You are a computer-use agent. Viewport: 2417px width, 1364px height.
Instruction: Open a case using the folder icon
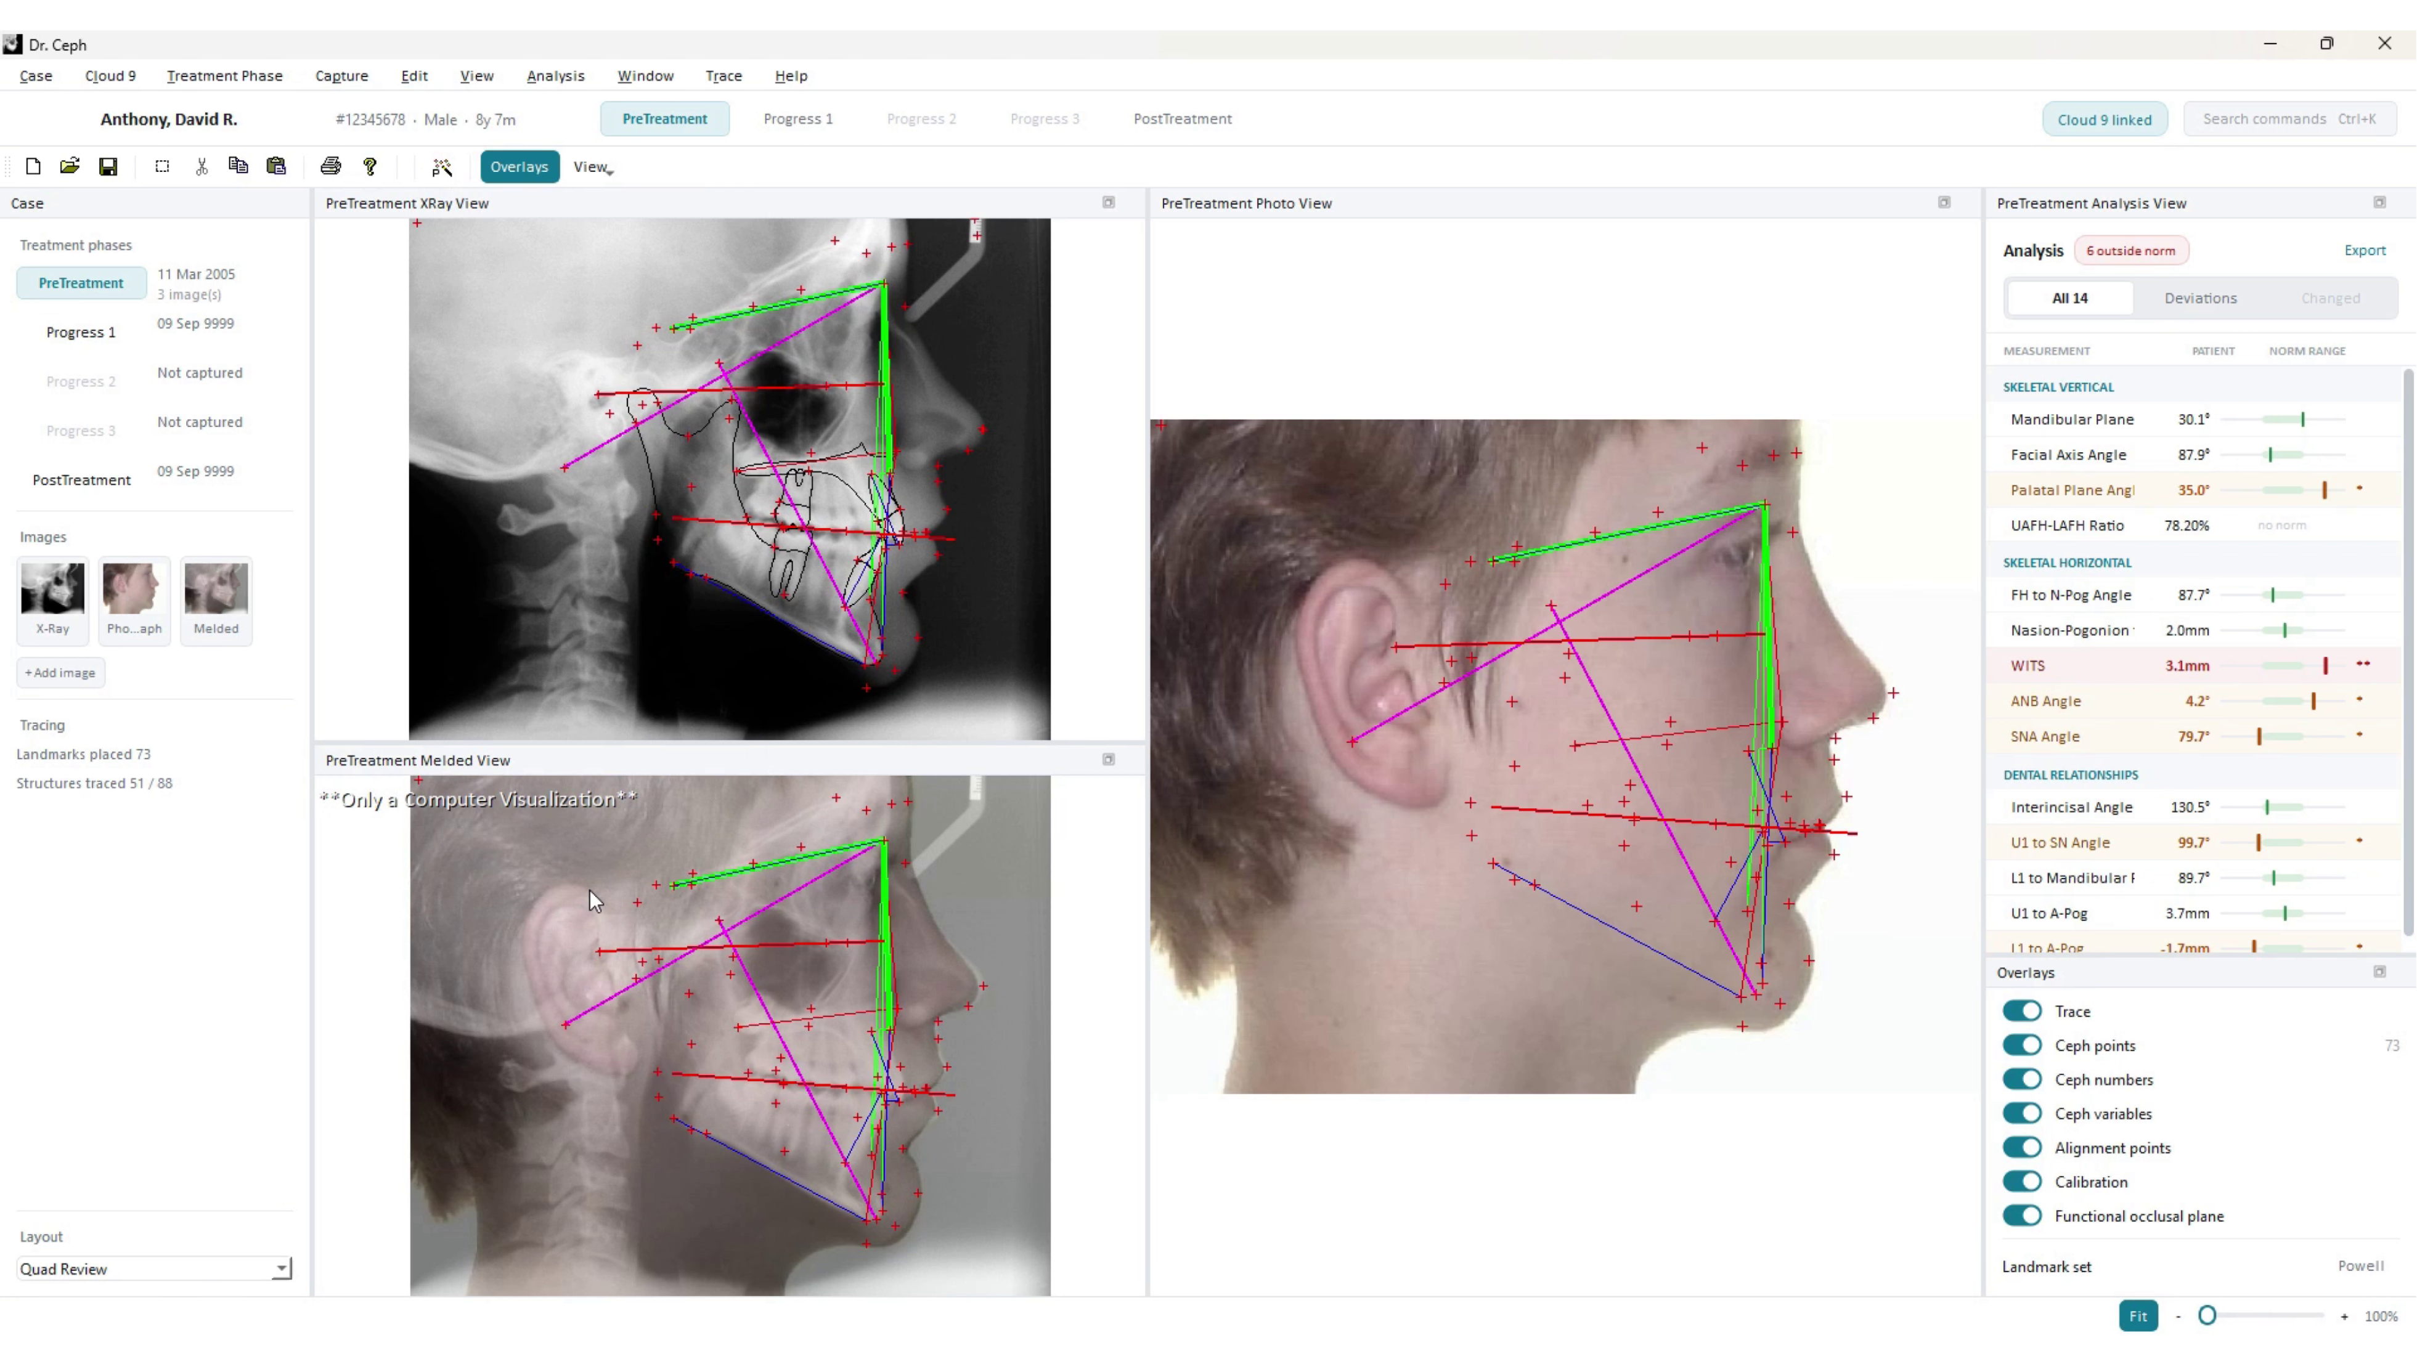point(70,167)
